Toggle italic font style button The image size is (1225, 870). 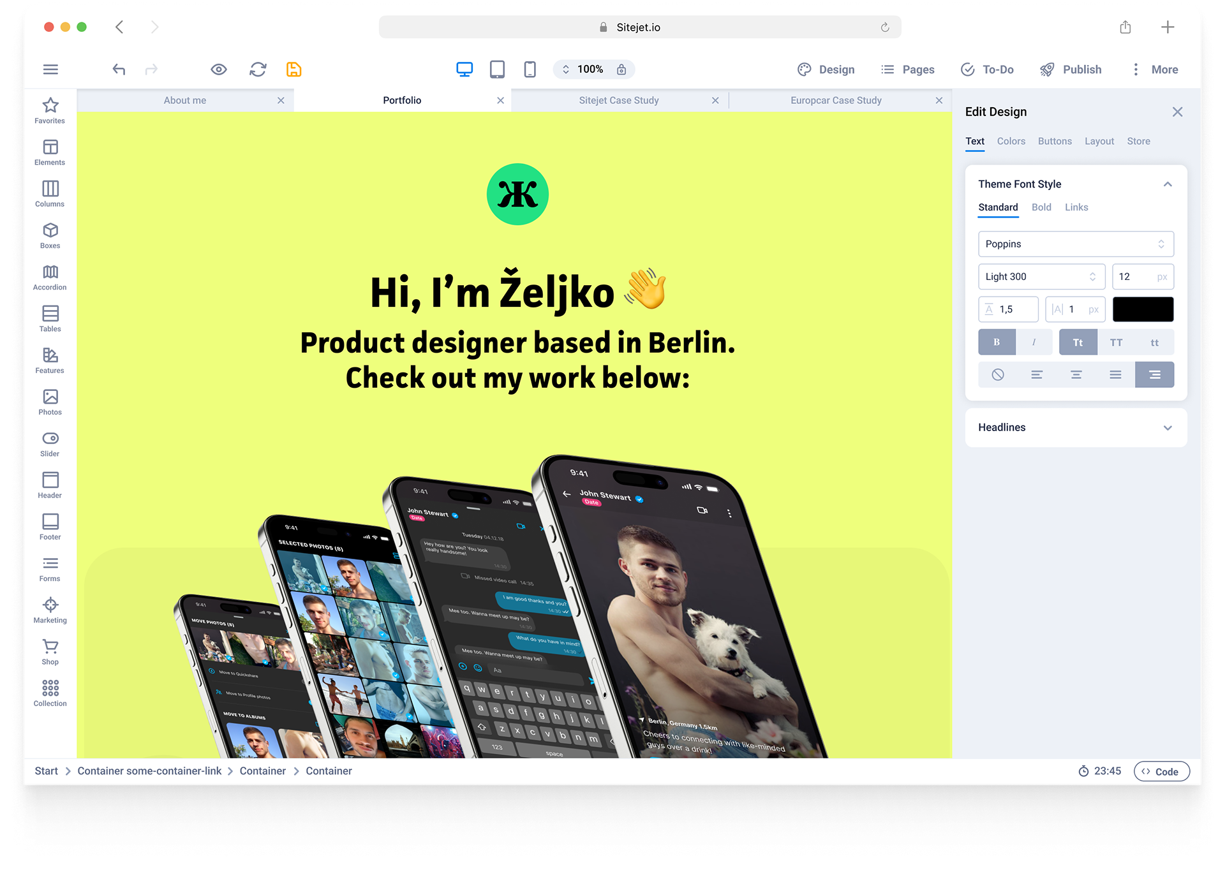(x=1034, y=343)
